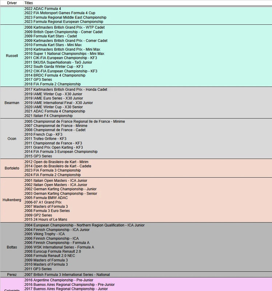272x291 pixels.
Task: Click '2008 Formula 3 Euro Series'
Action: [47, 211]
